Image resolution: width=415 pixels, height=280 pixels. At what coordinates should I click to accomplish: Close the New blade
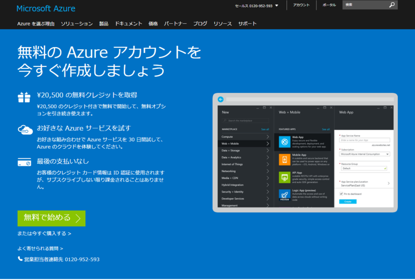pos(271,108)
